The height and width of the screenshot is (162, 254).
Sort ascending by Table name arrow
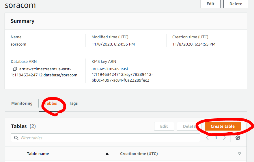click(107, 154)
